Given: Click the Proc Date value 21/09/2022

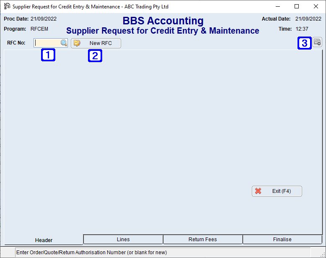Looking at the screenshot, I should [44, 19].
